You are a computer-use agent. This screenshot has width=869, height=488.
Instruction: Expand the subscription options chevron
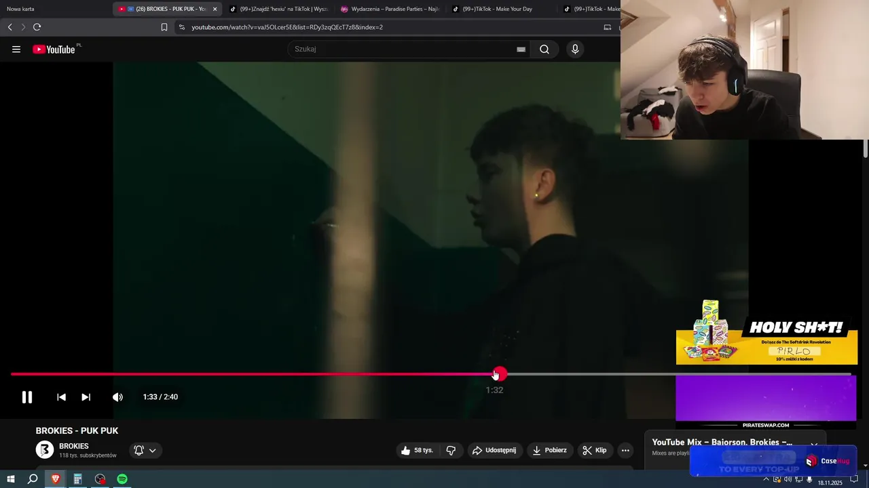[153, 450]
